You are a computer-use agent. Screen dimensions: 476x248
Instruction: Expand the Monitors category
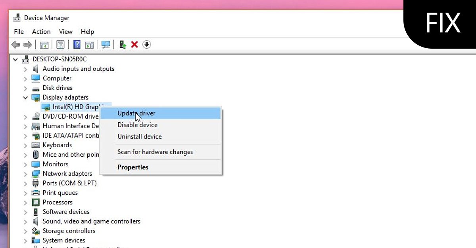click(x=25, y=164)
